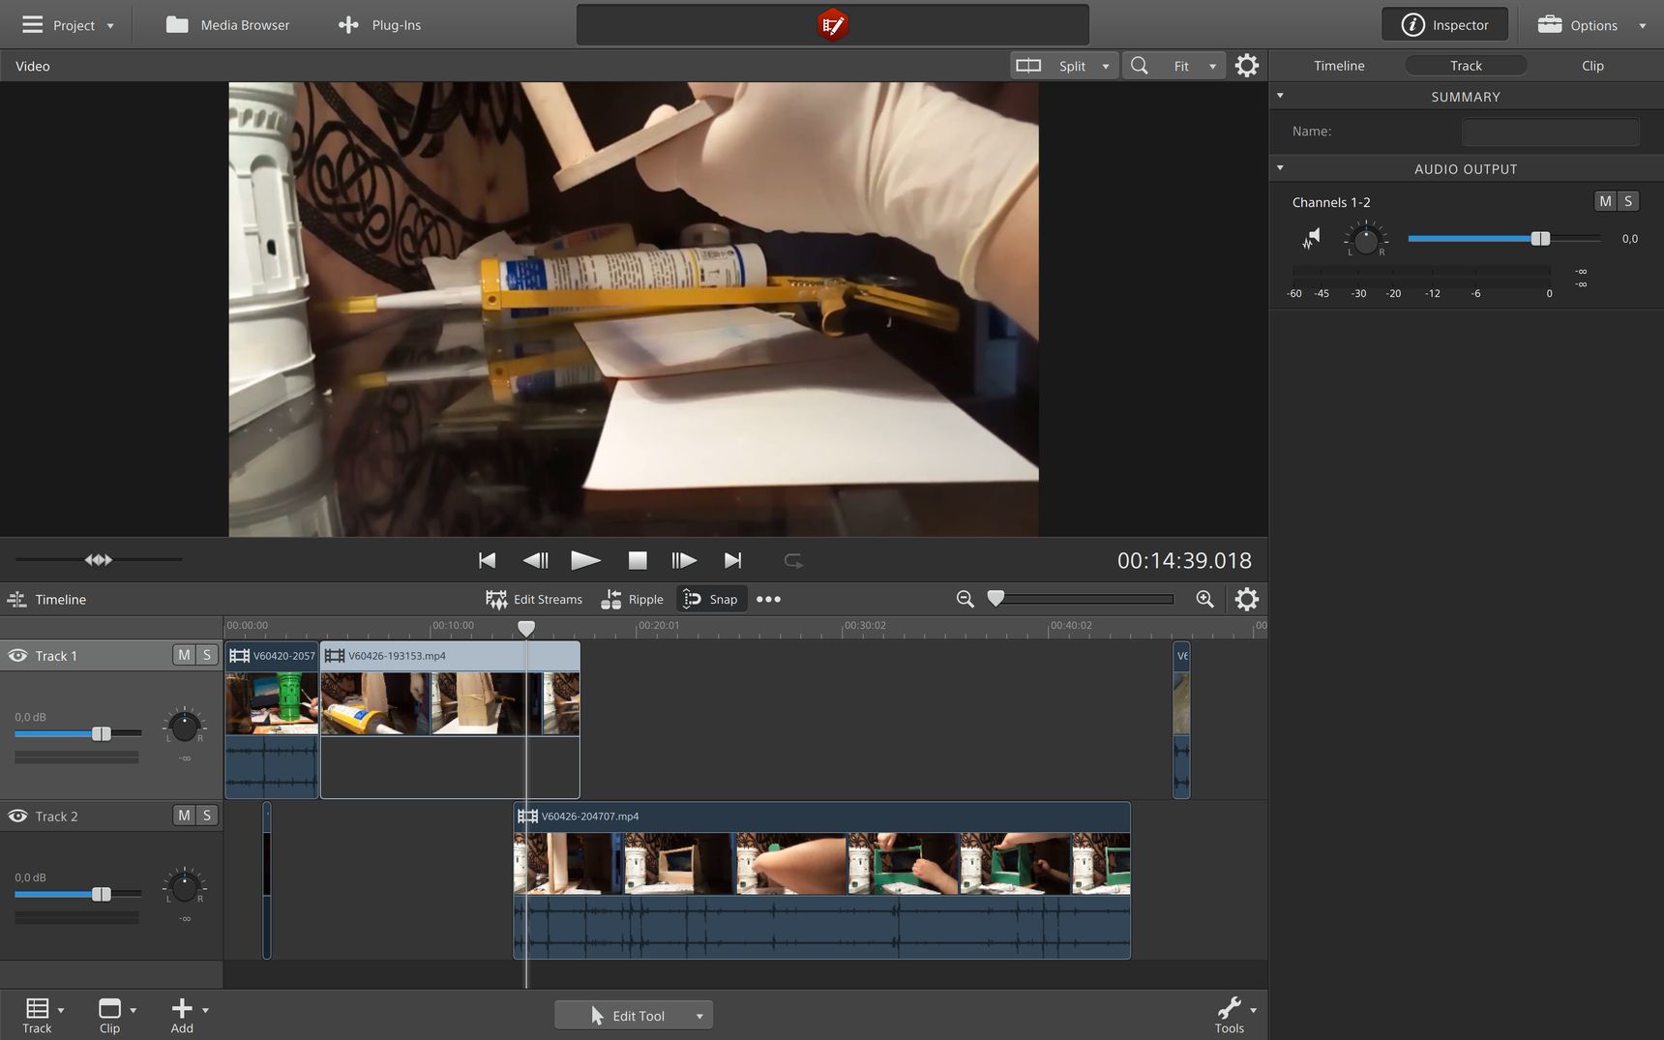Click the Track 1 pan knob
Viewport: 1664px width, 1040px height.
[184, 725]
